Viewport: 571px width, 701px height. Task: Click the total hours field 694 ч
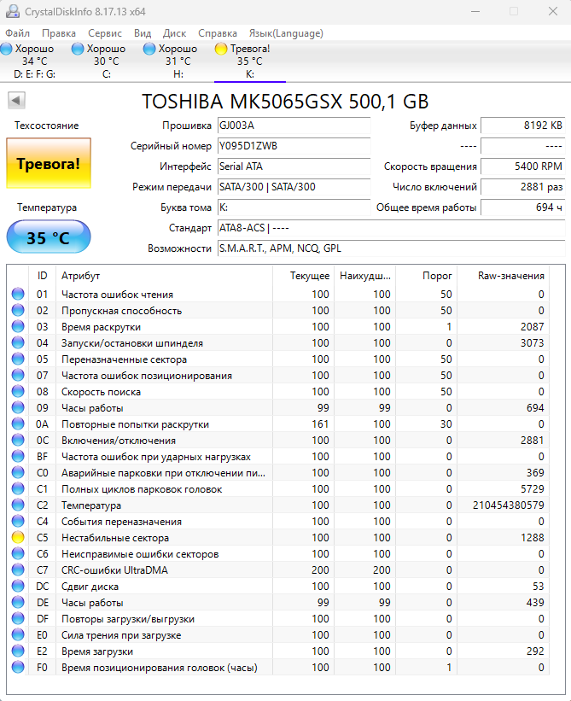(522, 207)
